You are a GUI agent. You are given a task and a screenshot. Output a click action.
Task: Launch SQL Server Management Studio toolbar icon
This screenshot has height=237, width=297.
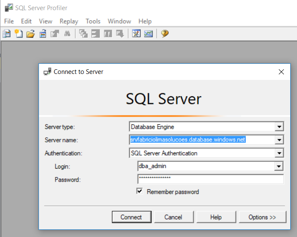[136, 34]
